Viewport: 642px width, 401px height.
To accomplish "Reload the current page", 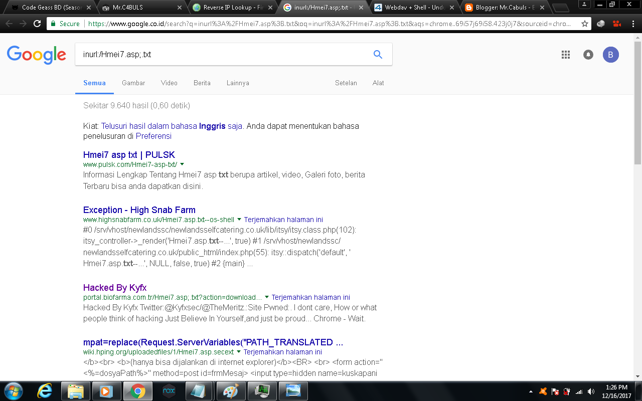I will (x=37, y=24).
